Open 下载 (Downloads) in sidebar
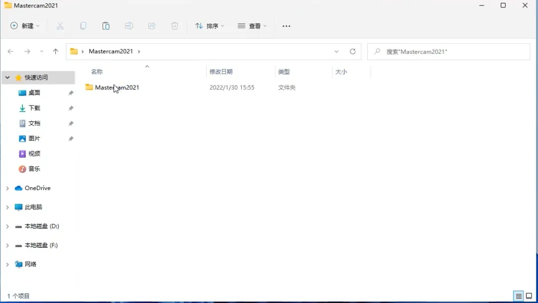 coord(34,108)
